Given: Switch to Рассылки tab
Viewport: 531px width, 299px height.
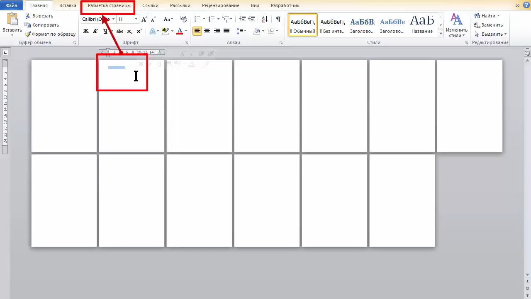Looking at the screenshot, I should click(x=180, y=5).
